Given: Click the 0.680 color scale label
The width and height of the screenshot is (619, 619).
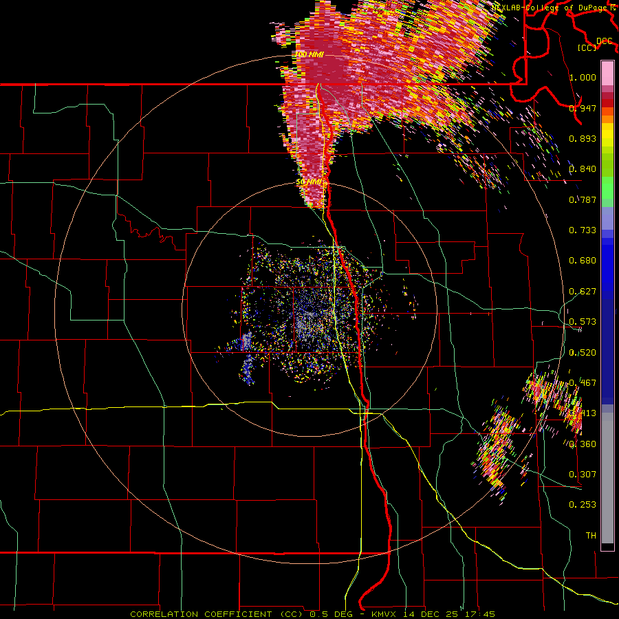Looking at the screenshot, I should pyautogui.click(x=583, y=261).
